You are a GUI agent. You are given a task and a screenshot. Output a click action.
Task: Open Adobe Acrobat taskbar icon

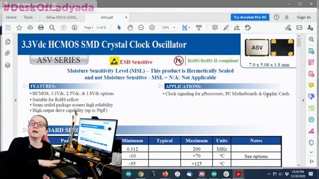coord(238,174)
